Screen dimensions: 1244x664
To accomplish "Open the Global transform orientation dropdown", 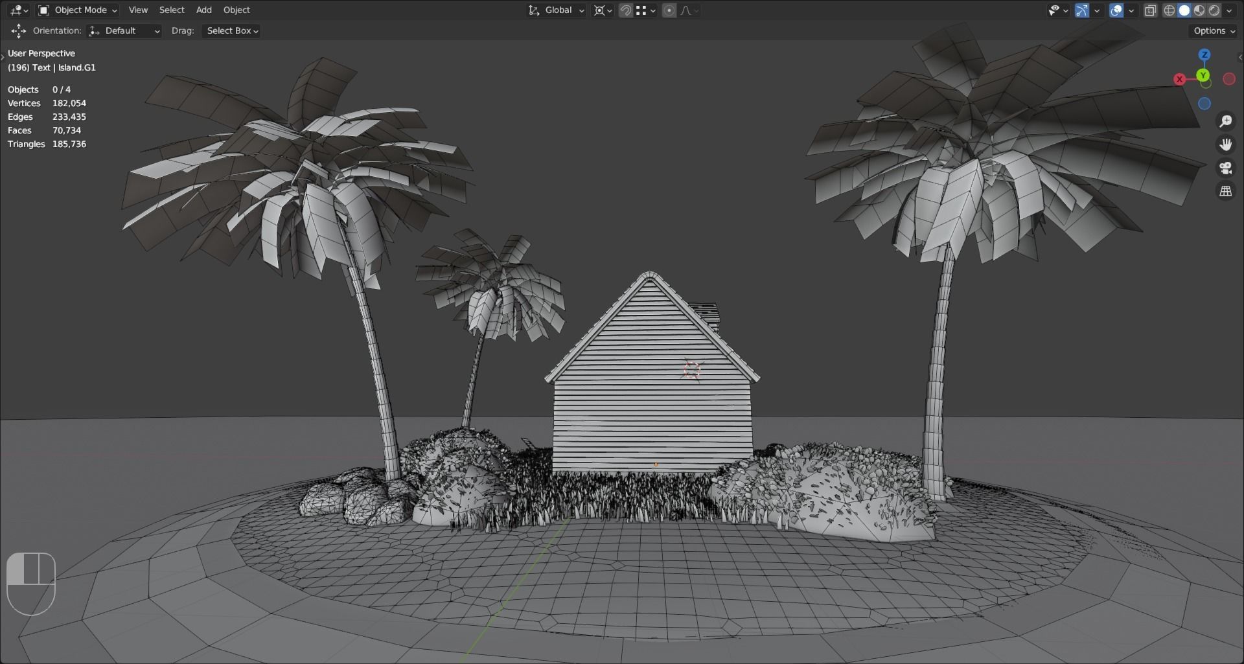I will [557, 10].
